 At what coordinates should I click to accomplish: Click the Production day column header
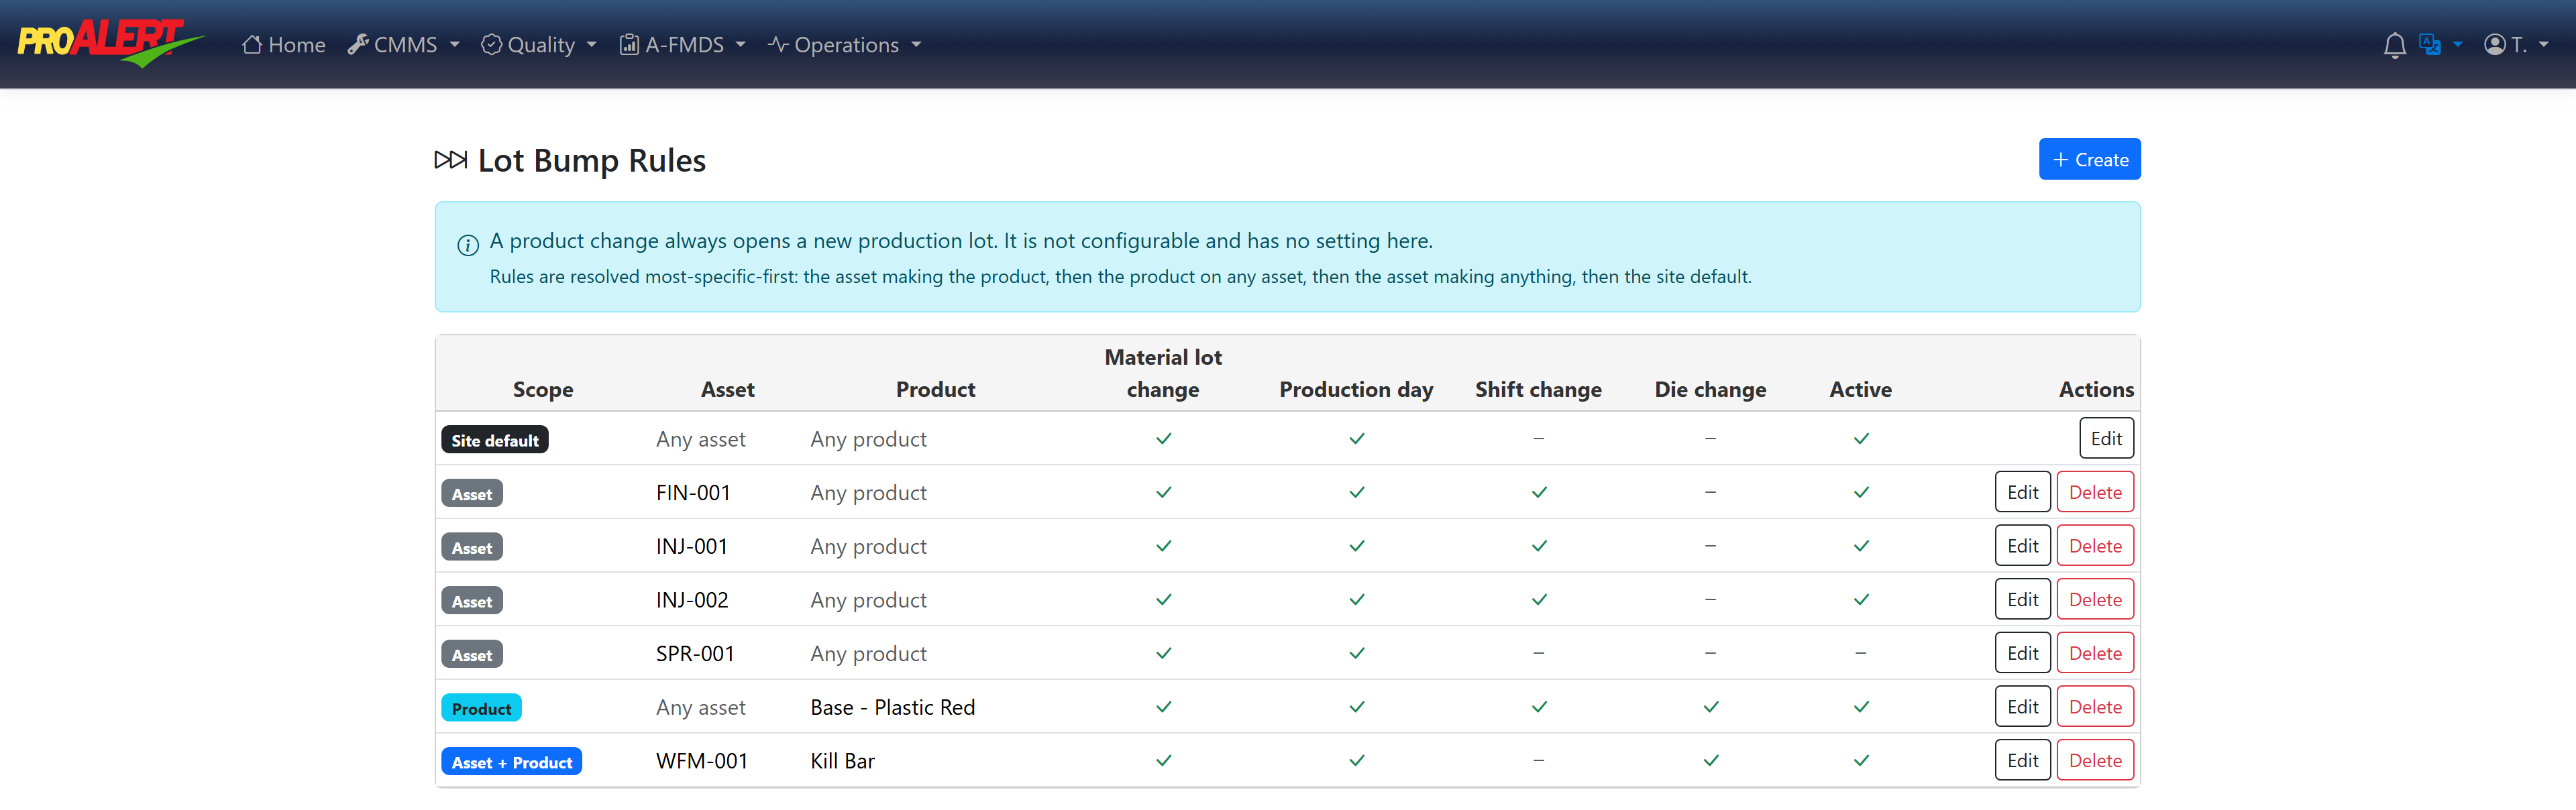(x=1356, y=389)
